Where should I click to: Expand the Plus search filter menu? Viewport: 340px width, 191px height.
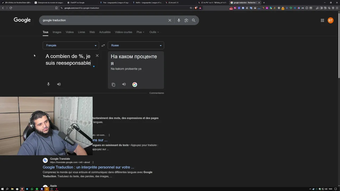[140, 32]
